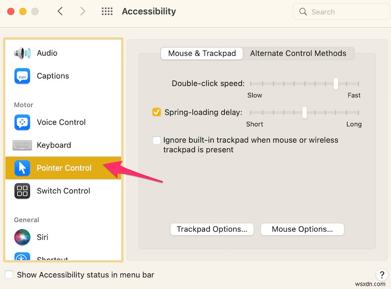
Task: Check Show Accessibility status in menu bar
Action: click(x=9, y=275)
